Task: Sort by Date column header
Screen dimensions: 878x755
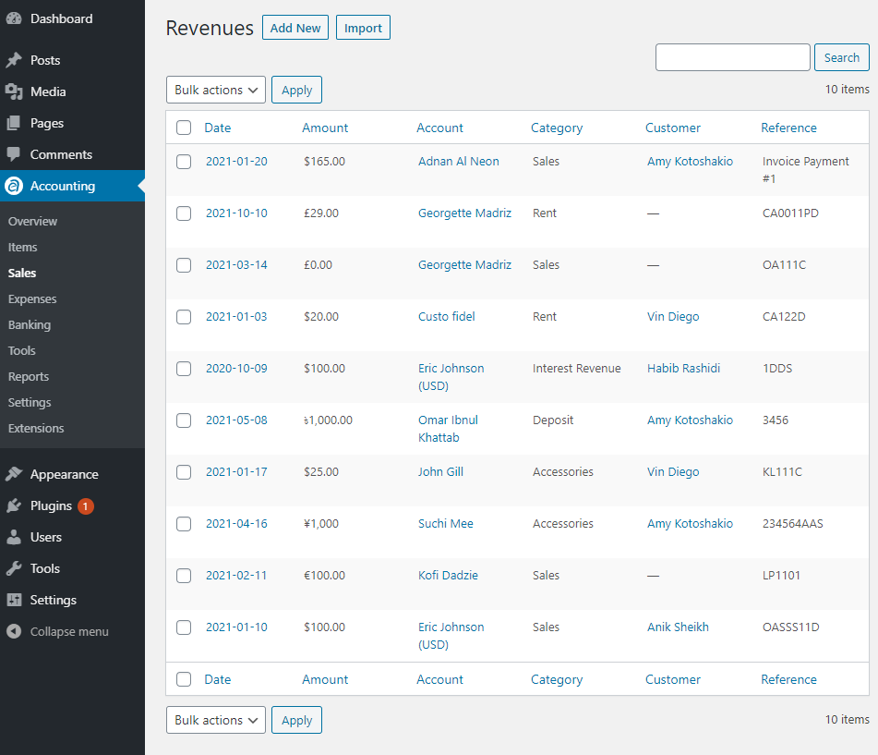Action: click(x=217, y=128)
